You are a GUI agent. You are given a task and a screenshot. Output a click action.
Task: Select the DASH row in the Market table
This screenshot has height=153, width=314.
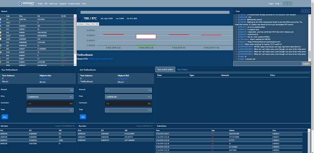[37, 23]
